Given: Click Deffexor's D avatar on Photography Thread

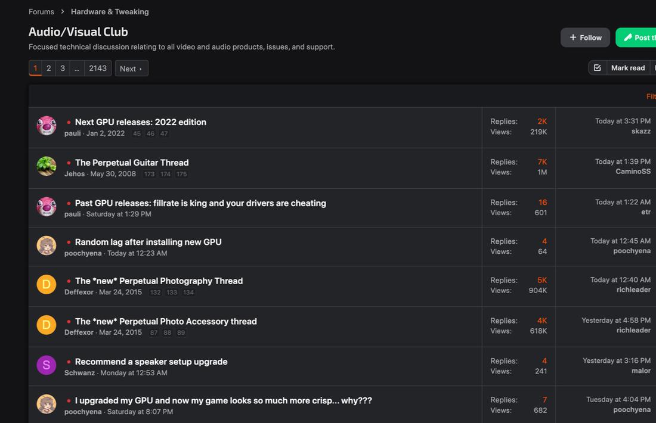Looking at the screenshot, I should (x=47, y=285).
